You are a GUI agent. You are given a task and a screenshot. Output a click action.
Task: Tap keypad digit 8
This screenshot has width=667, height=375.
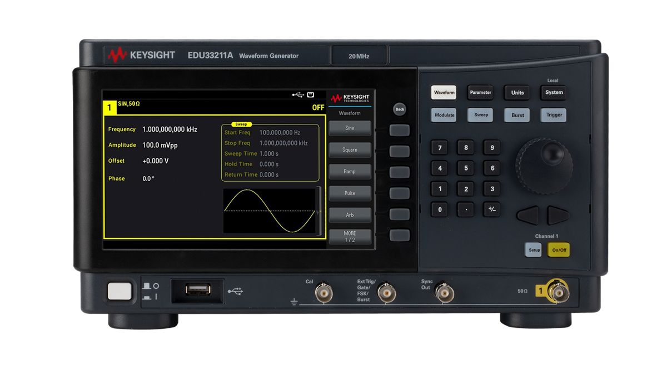click(466, 148)
